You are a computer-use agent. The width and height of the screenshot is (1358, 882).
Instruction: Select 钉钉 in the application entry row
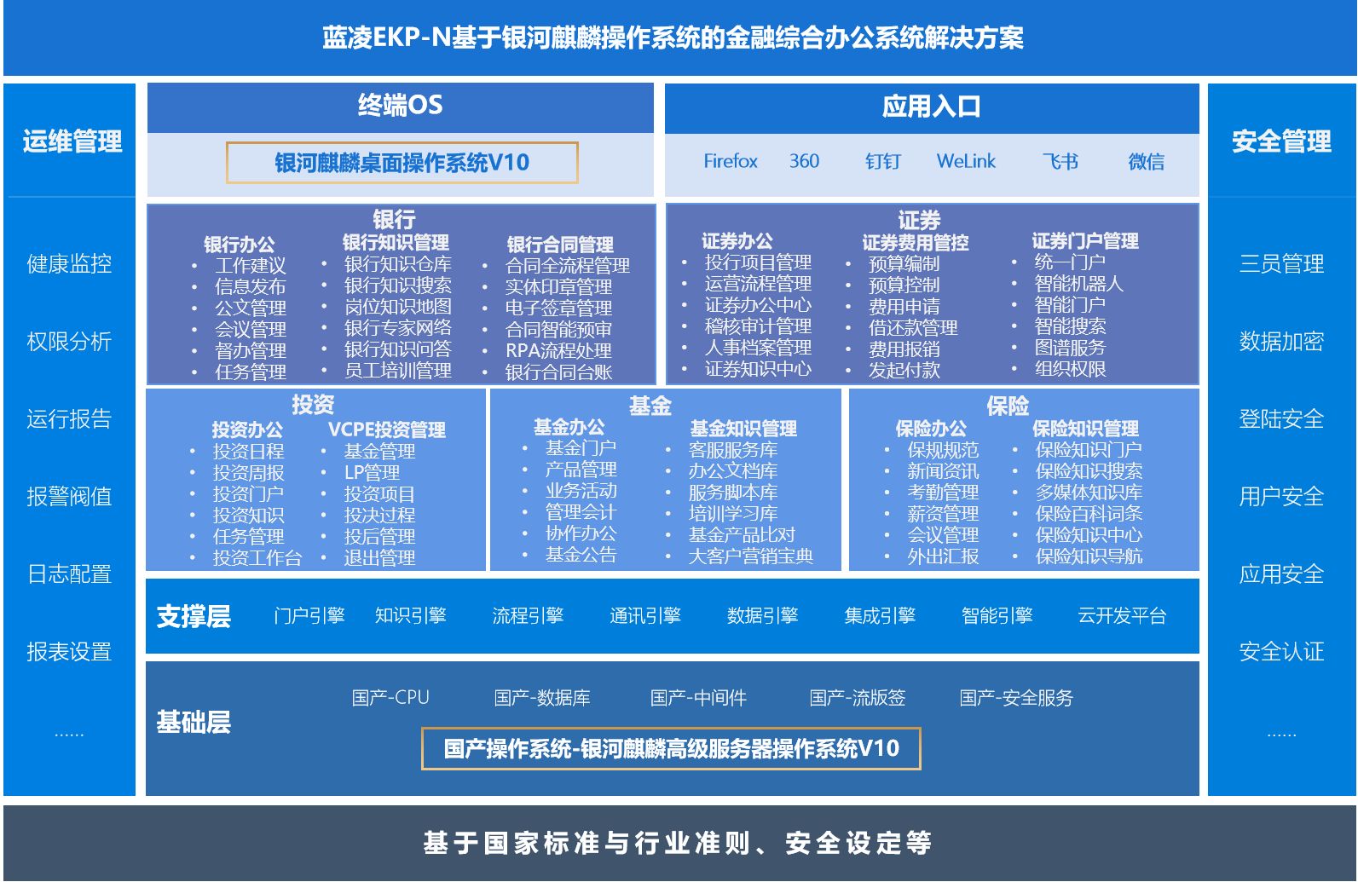882,161
